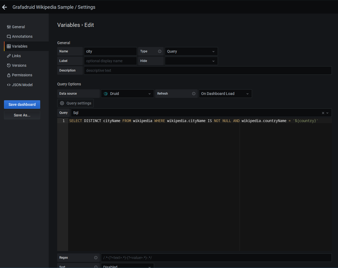The width and height of the screenshot is (338, 268).
Task: Clear the Sql query type selection
Action: 323,113
